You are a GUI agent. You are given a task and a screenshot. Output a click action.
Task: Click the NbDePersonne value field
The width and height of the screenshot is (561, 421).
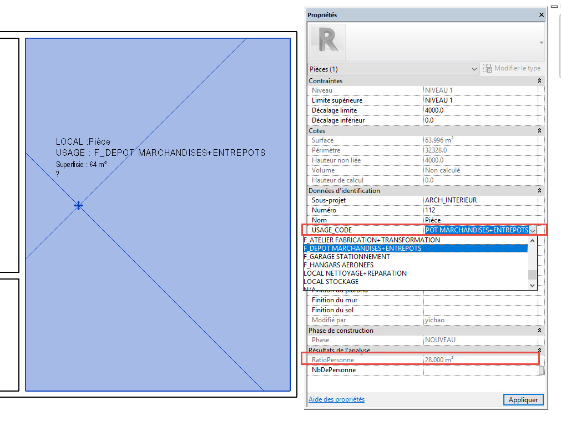coord(481,370)
